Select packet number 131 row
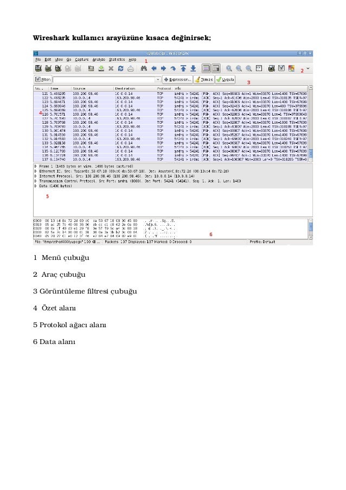 click(170, 135)
